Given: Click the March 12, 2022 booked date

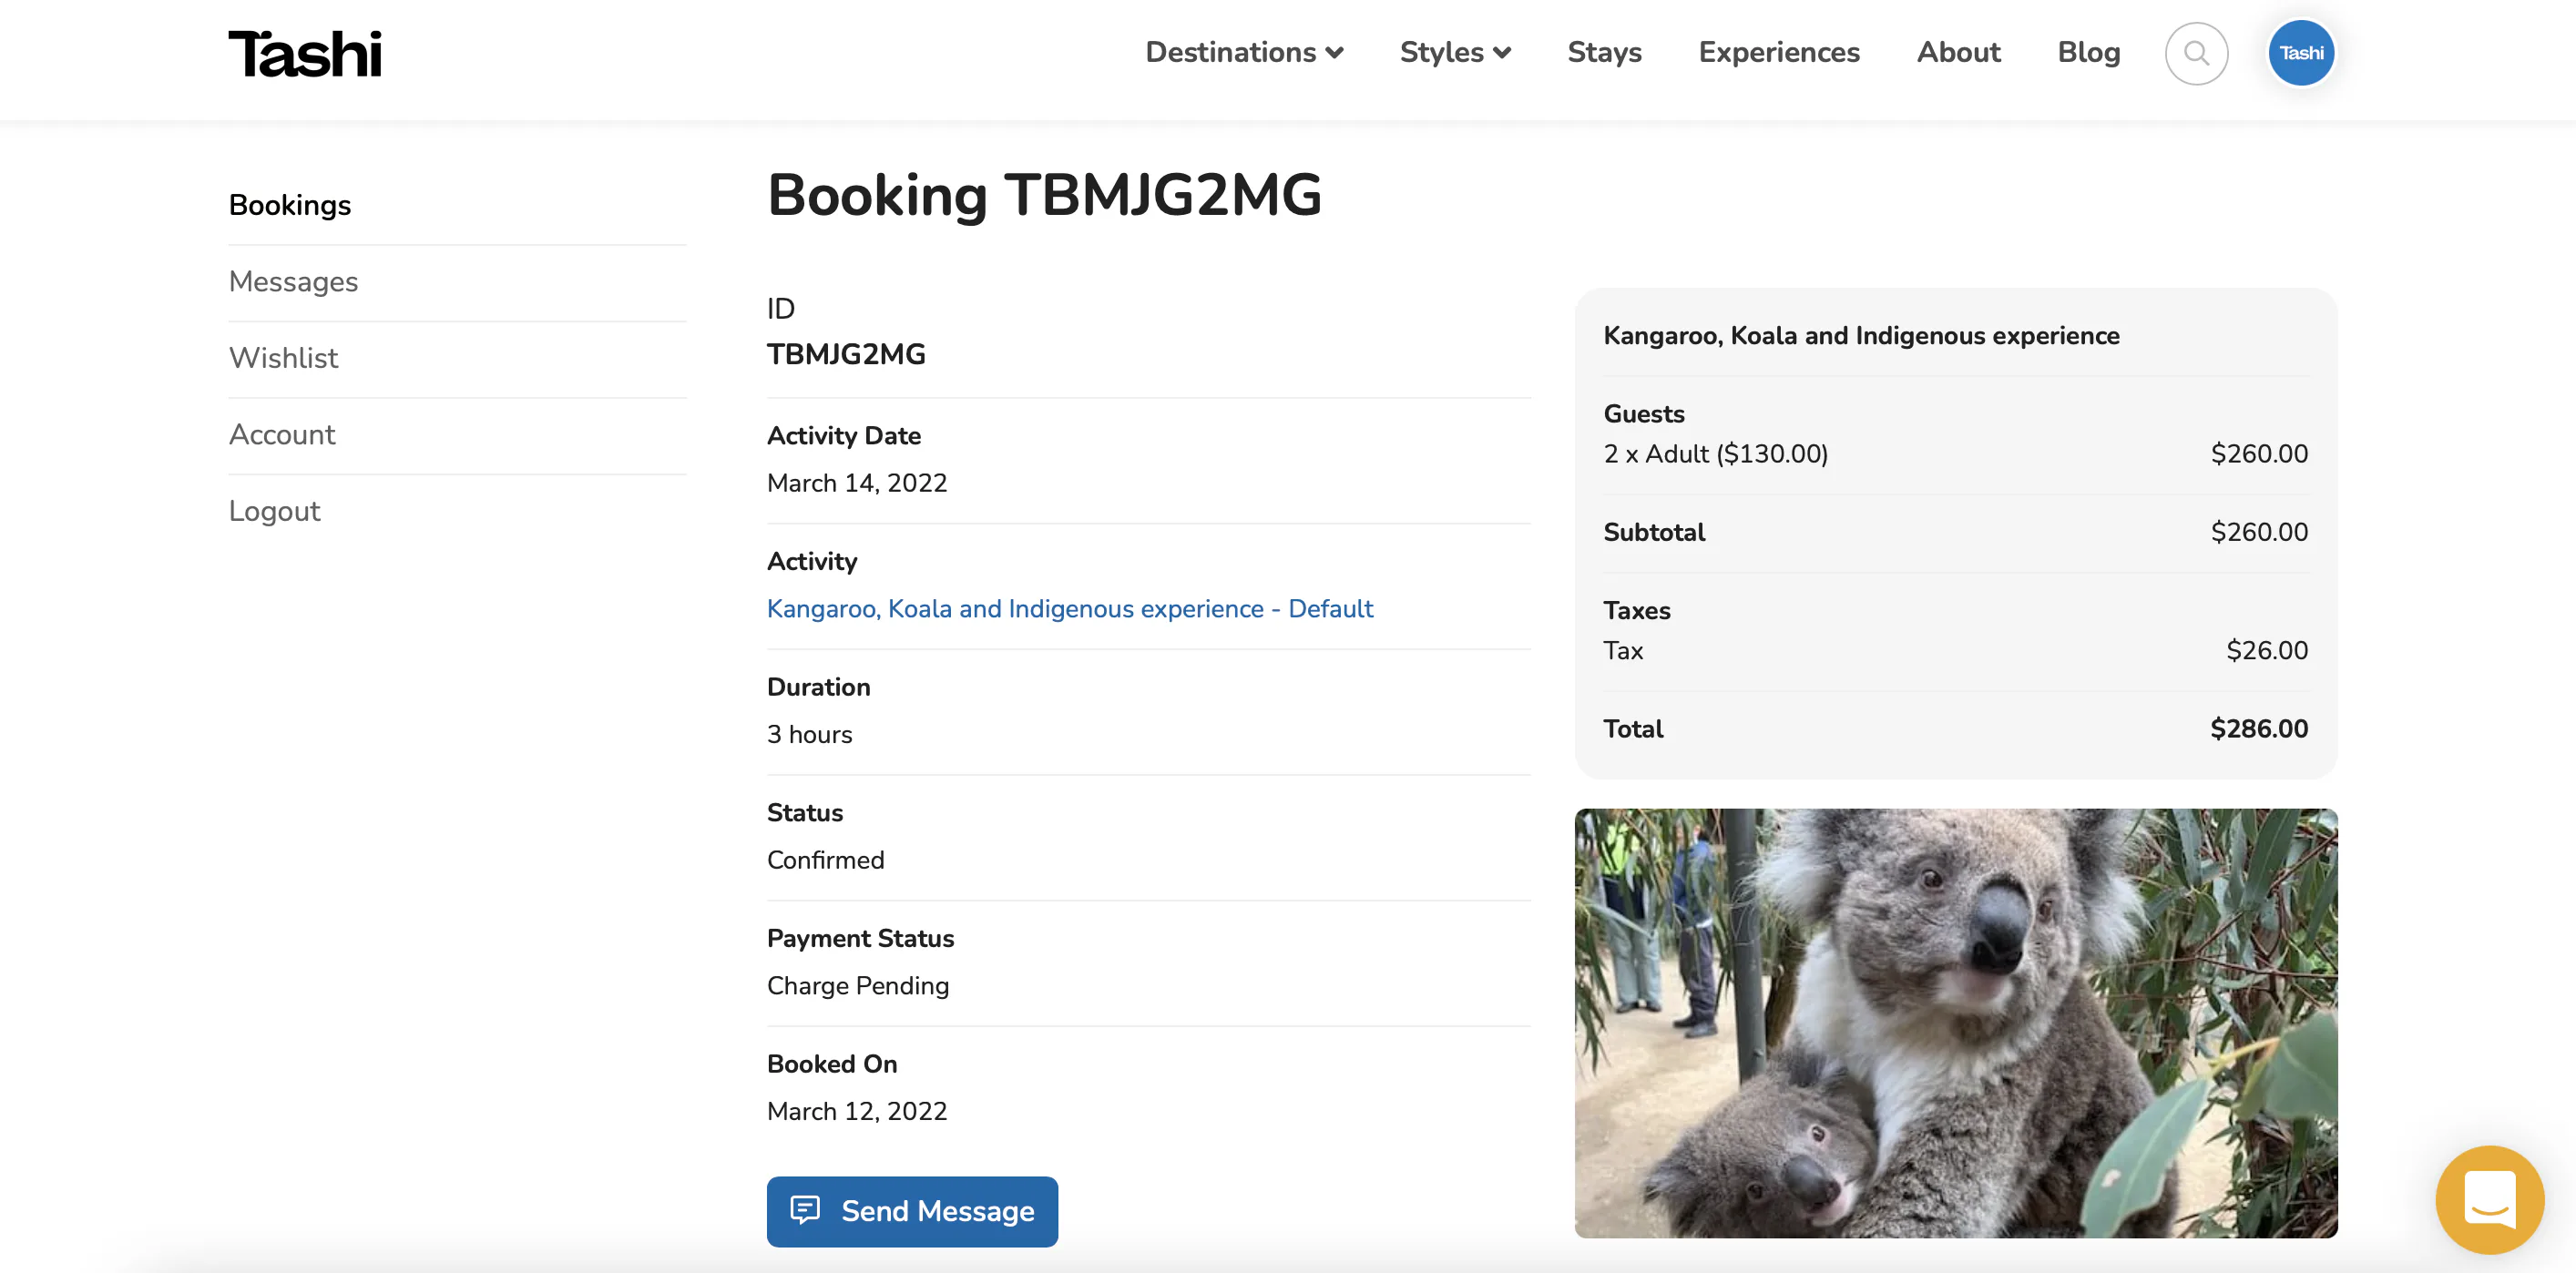Looking at the screenshot, I should pyautogui.click(x=857, y=1112).
